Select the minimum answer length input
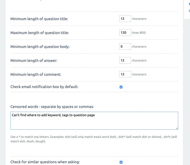190x165 pixels. 125,60
